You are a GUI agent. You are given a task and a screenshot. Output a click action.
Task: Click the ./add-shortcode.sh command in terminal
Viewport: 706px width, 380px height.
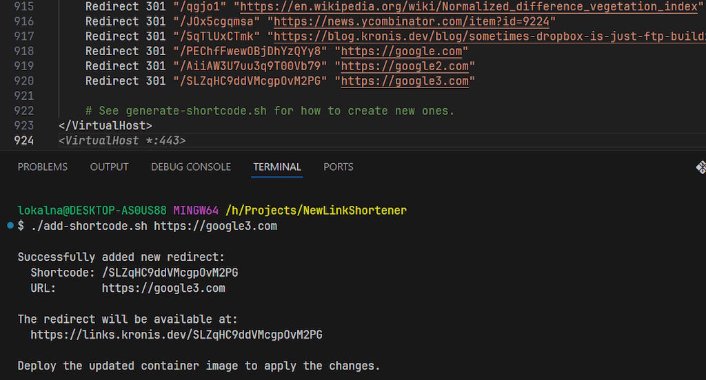(x=89, y=226)
